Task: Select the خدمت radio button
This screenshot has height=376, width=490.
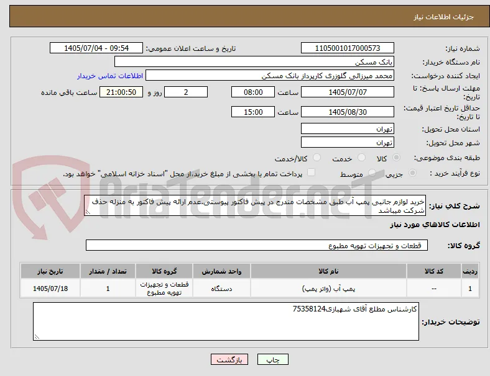Action: click(x=361, y=158)
